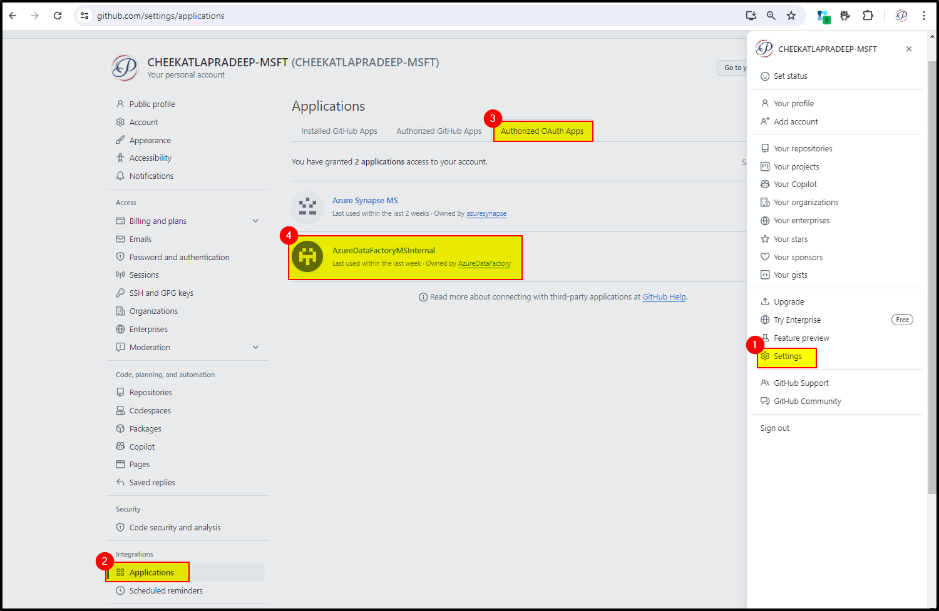
Task: Click the Your Copilot icon
Action: pyautogui.click(x=765, y=184)
